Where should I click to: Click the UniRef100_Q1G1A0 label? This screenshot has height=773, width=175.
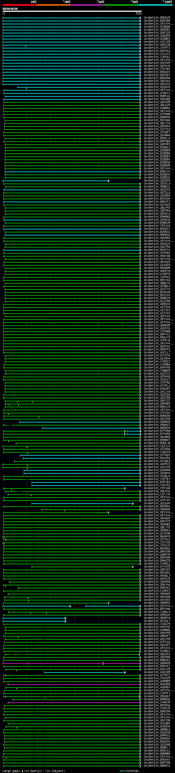pyautogui.click(x=157, y=503)
